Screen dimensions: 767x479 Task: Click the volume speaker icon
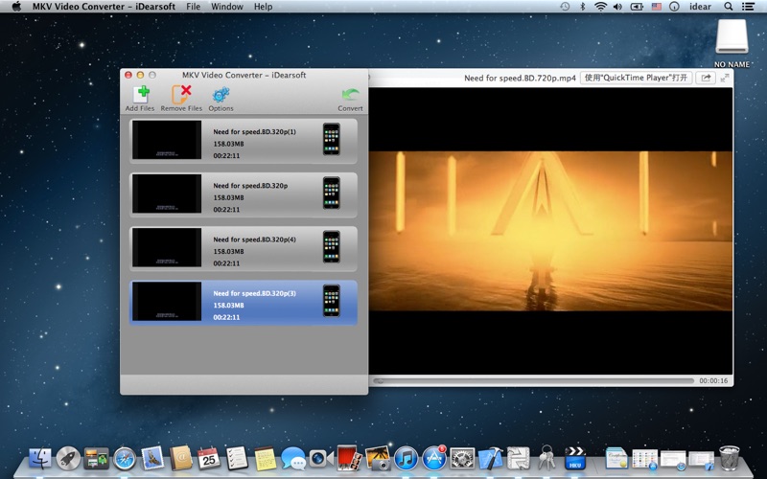coord(617,7)
